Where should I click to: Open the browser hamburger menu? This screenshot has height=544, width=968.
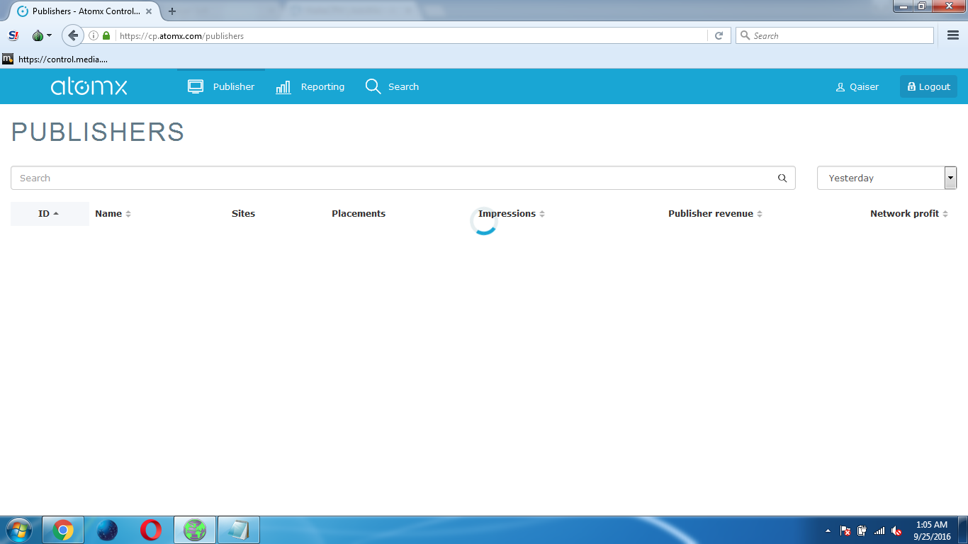coord(953,35)
